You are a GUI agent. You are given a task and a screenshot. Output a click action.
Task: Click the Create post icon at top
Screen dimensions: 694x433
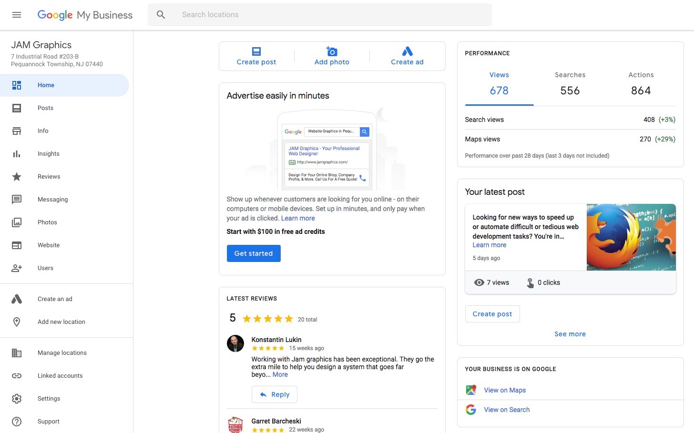coord(256,51)
